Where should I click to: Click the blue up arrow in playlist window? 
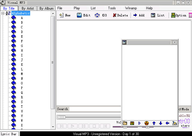(154, 123)
